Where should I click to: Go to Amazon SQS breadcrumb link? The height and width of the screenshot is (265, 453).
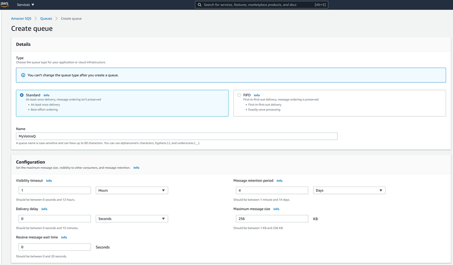click(21, 19)
